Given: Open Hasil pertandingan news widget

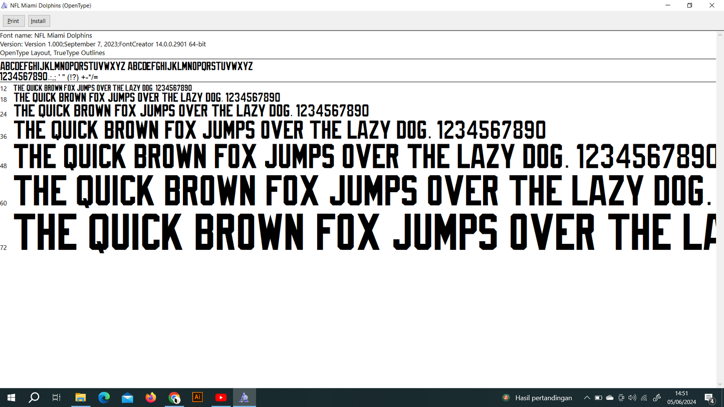Looking at the screenshot, I should coord(538,398).
